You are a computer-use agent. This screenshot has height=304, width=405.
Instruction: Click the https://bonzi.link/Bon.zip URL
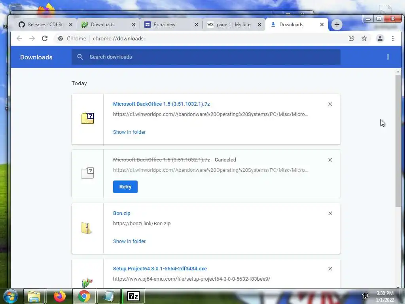coord(142,224)
